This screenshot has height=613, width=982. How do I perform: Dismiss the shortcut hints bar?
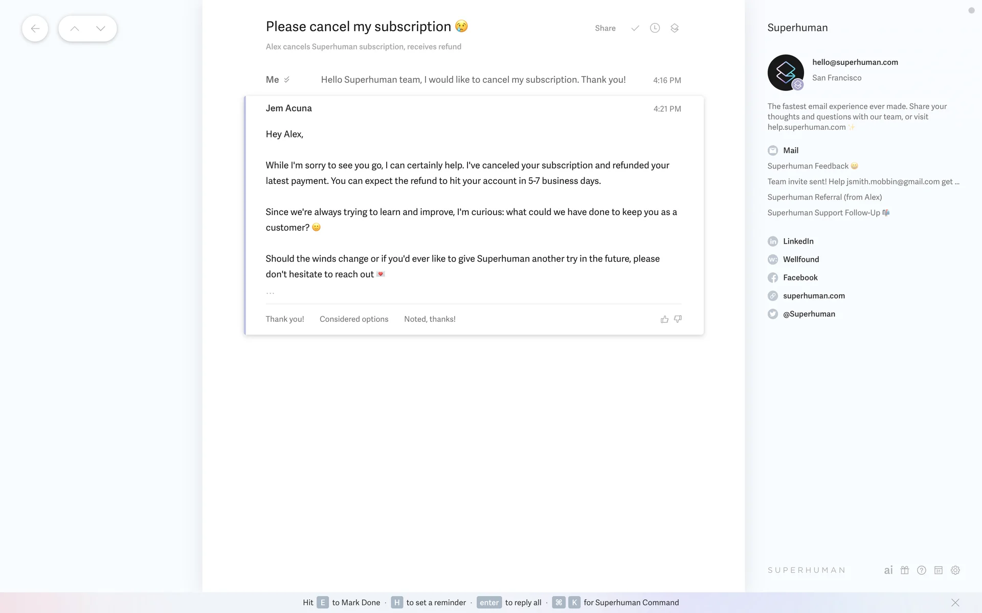[x=955, y=602]
